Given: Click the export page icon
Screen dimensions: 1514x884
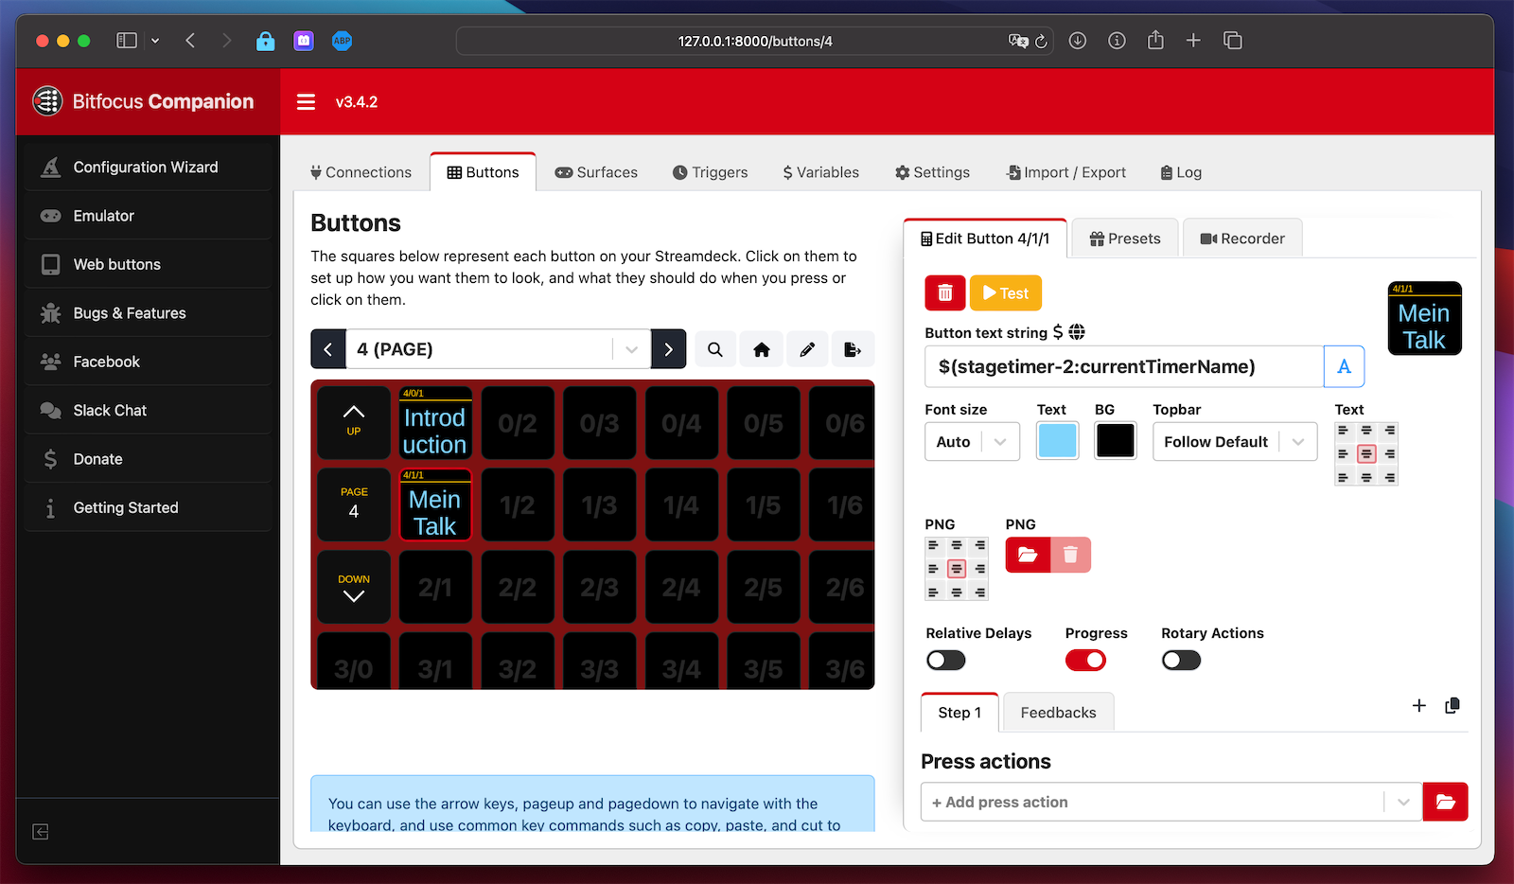Looking at the screenshot, I should click(853, 348).
